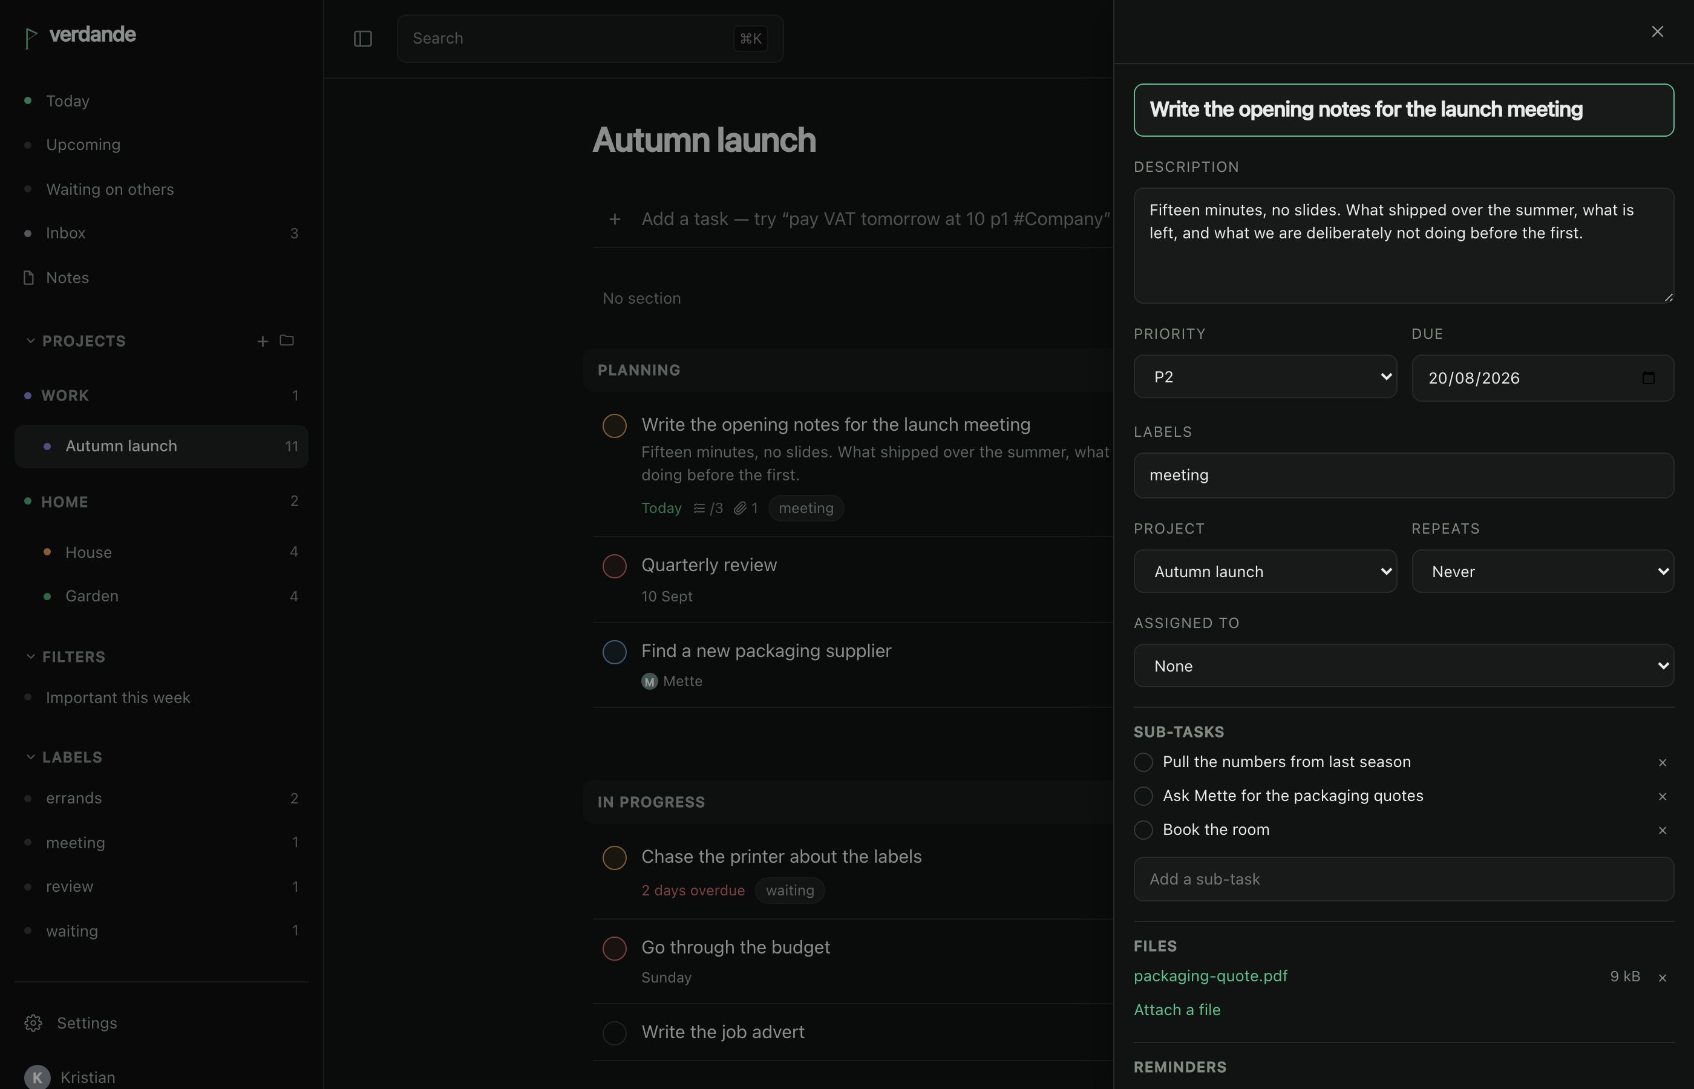Focus the Add a sub-task field

point(1404,879)
